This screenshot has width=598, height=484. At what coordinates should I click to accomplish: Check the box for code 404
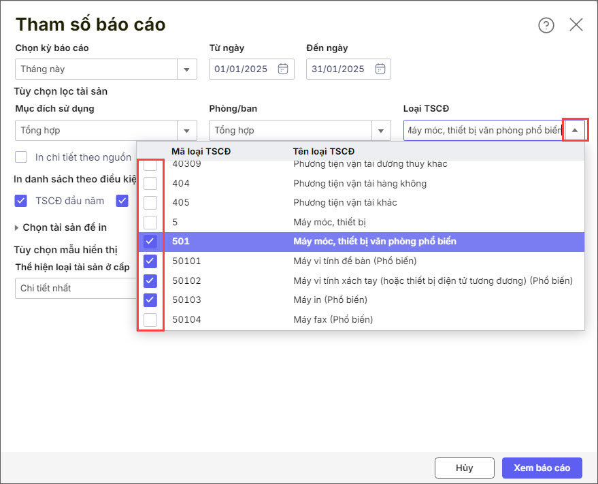[150, 183]
